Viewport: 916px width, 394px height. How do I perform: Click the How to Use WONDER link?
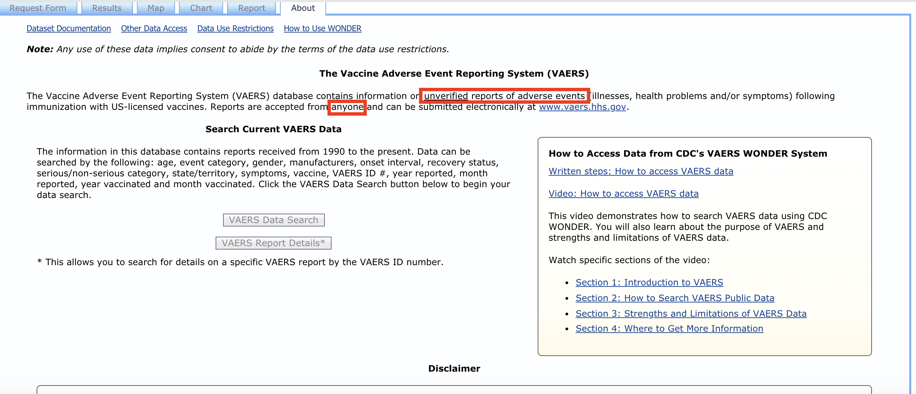(322, 28)
